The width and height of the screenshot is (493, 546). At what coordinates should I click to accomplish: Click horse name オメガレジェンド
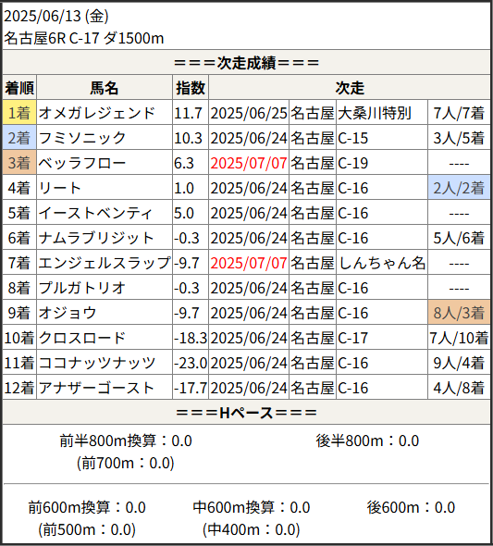tap(97, 113)
